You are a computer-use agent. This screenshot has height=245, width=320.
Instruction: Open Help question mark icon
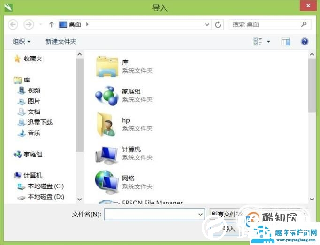pyautogui.click(x=305, y=42)
